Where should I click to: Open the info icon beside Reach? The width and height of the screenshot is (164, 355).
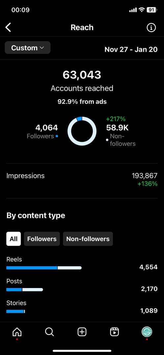151,28
